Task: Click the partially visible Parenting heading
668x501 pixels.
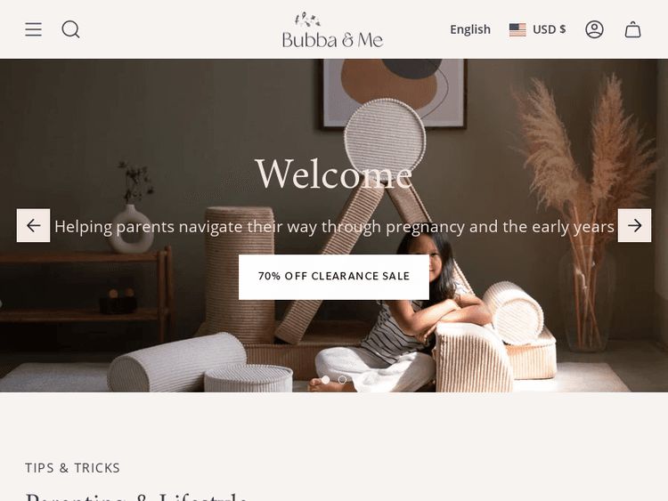Action: [x=136, y=497]
